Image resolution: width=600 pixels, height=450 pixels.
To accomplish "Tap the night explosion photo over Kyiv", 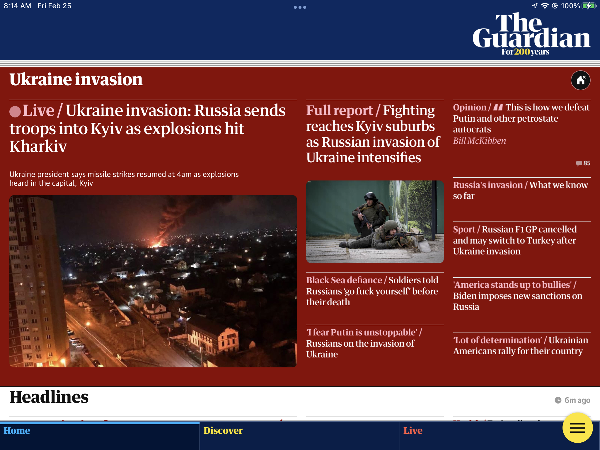I will 153,281.
